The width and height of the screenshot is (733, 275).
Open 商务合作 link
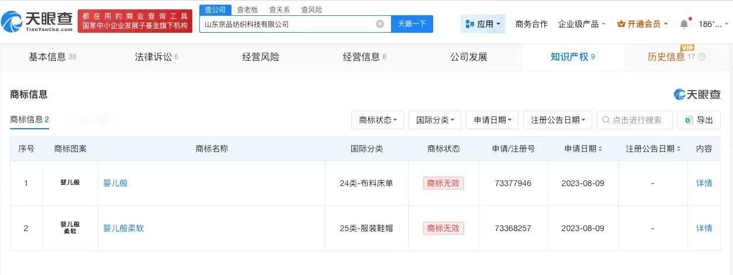(531, 24)
